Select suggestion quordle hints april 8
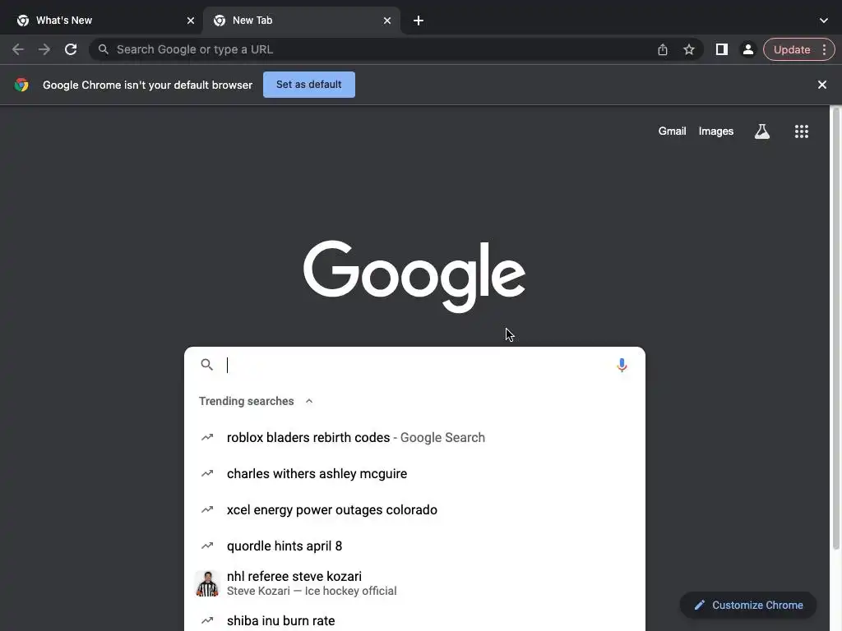 [414, 546]
